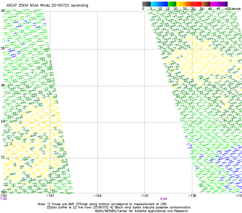The height and width of the screenshot is (213, 242).
Task: Click the red 30-35 knots legend segment
Action: point(198,4)
